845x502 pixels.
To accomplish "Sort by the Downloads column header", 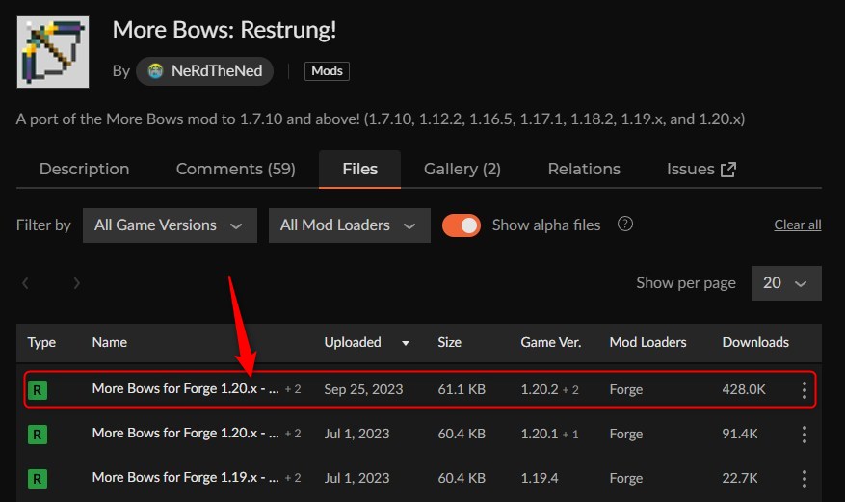I will pyautogui.click(x=755, y=342).
